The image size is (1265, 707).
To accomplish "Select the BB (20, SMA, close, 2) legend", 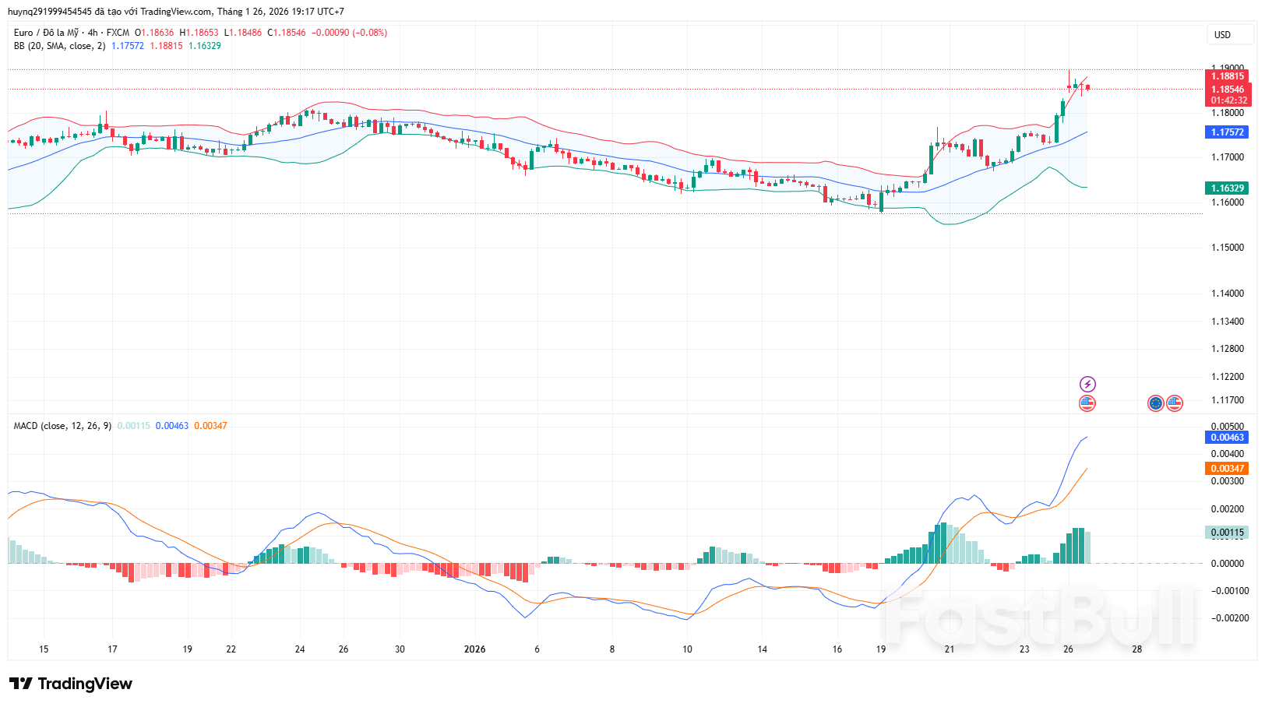I will [59, 46].
